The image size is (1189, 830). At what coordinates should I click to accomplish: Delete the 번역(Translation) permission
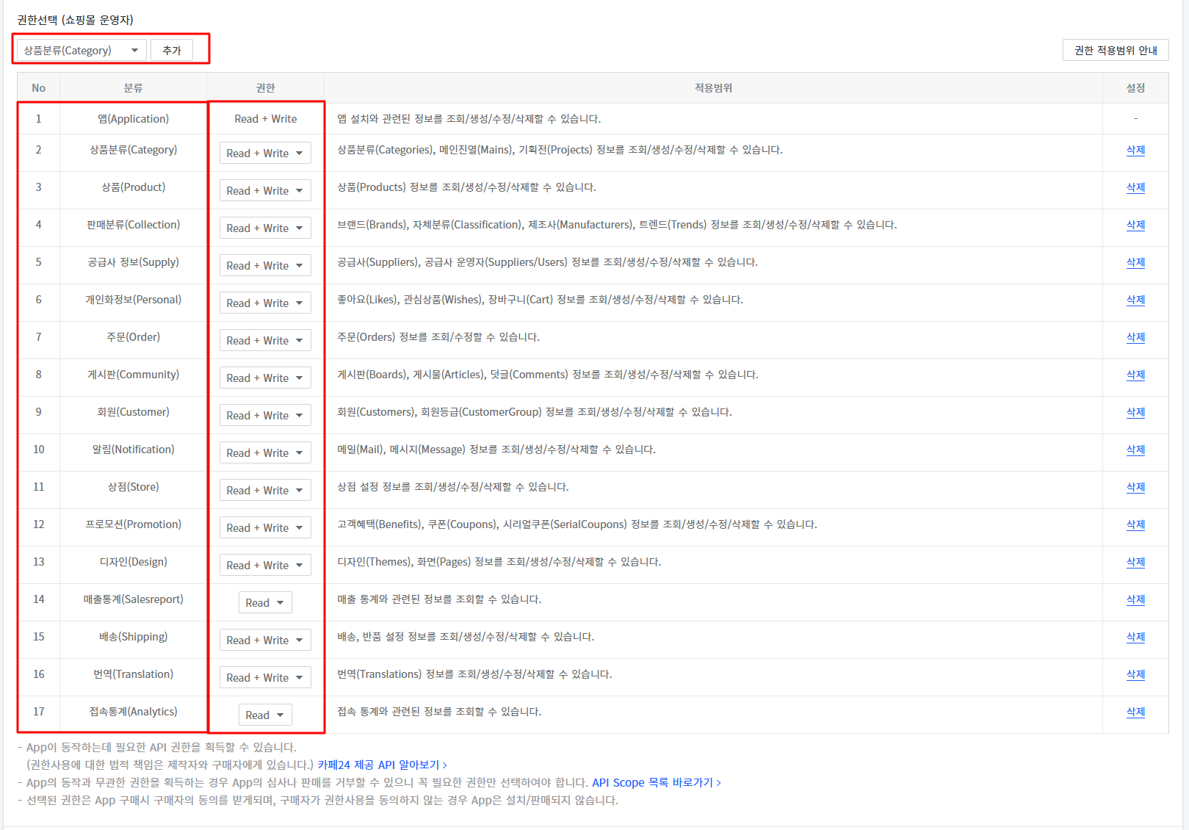tap(1135, 674)
